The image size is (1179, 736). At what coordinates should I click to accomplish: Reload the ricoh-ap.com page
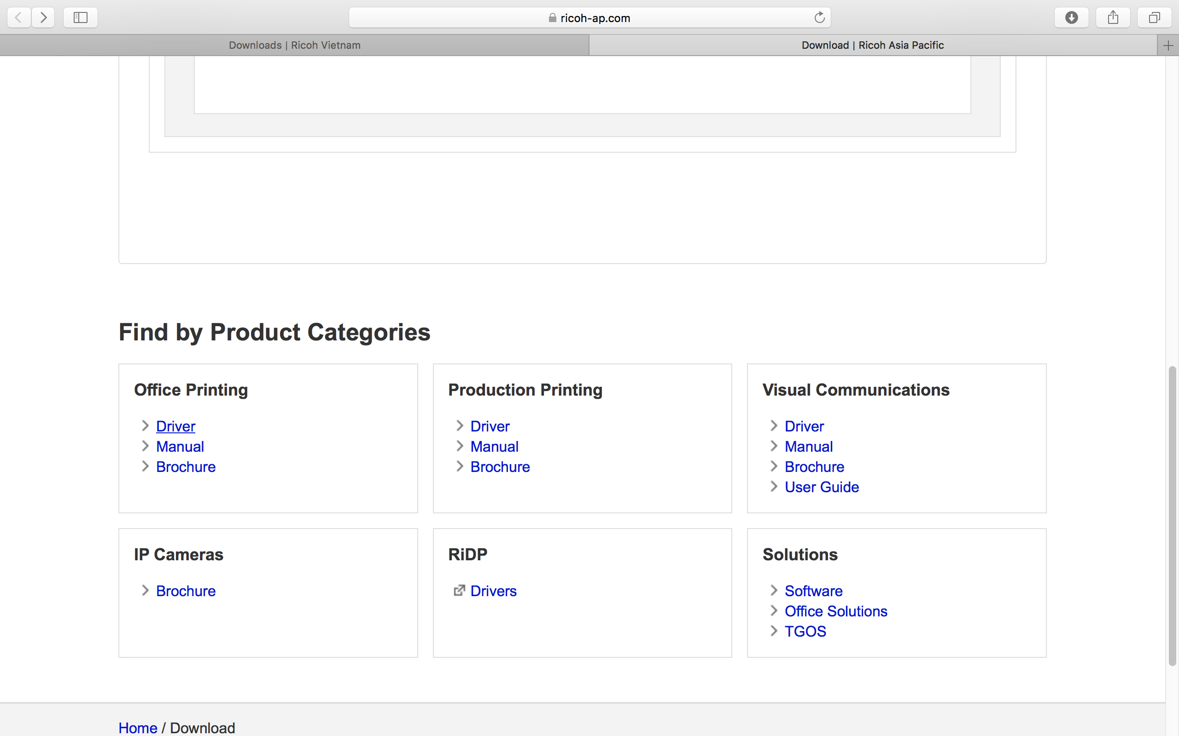tap(819, 17)
